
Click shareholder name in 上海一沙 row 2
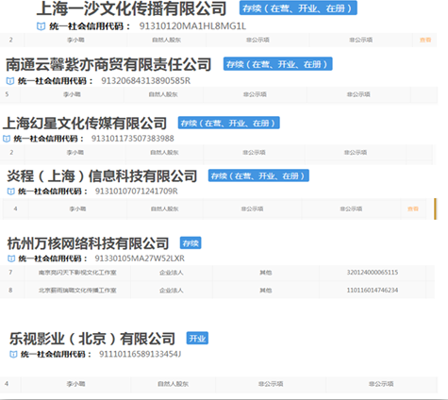coord(75,40)
